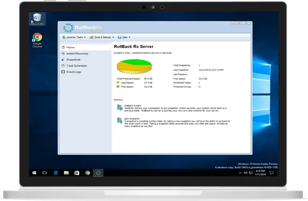Click the Task Scheduler clock icon
This screenshot has width=308, height=201.
click(x=63, y=66)
